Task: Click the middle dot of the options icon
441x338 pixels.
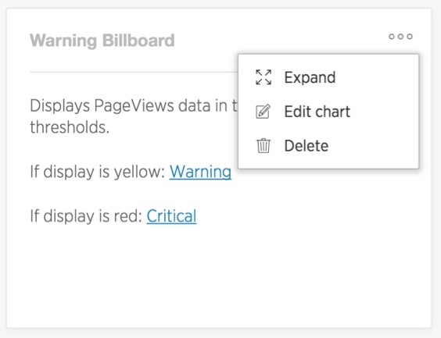Action: coord(400,37)
